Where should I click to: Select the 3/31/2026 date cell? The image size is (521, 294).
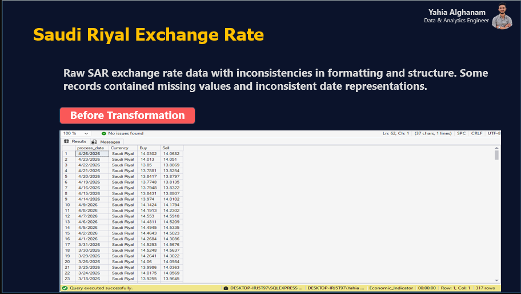coord(92,244)
